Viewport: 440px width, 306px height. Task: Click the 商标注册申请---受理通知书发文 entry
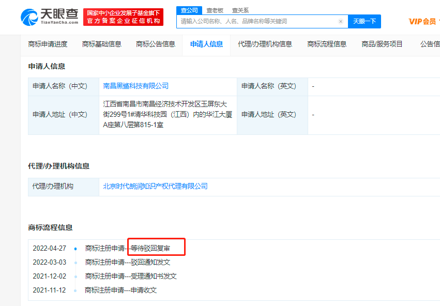131,276
